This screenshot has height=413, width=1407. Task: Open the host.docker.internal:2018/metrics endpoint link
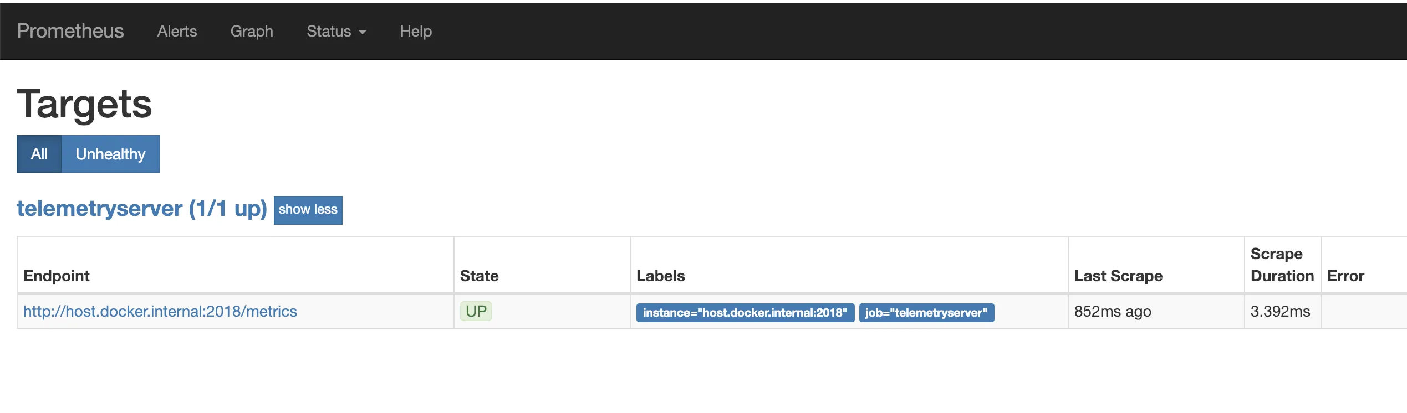(160, 311)
